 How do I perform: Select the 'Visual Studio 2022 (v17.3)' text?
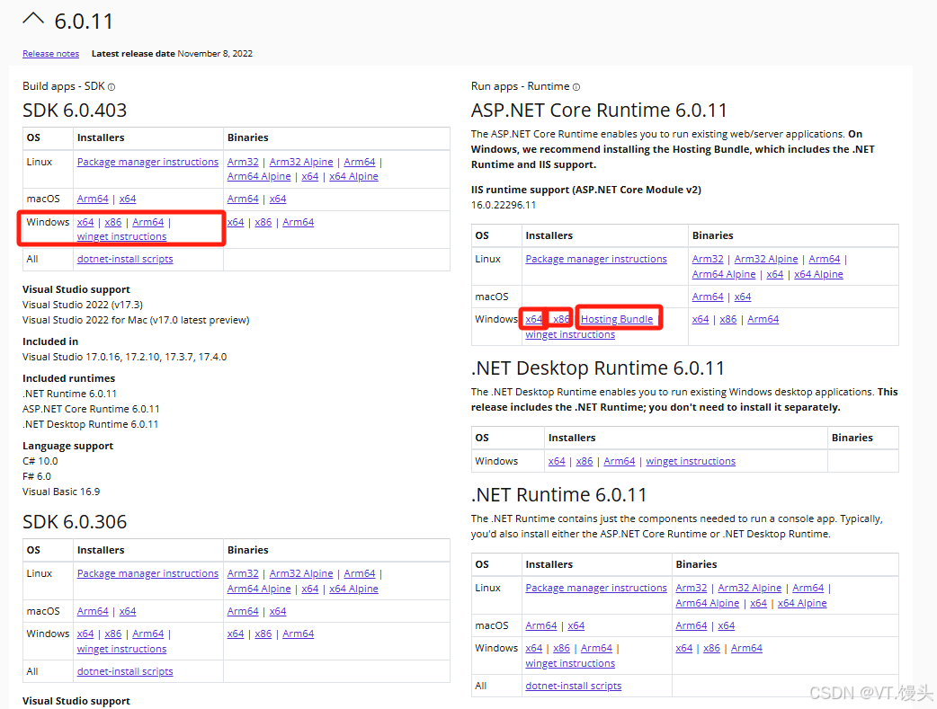[83, 305]
